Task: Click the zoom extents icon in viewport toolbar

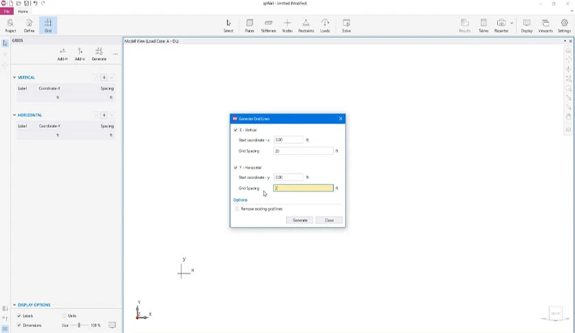Action: pyautogui.click(x=568, y=78)
